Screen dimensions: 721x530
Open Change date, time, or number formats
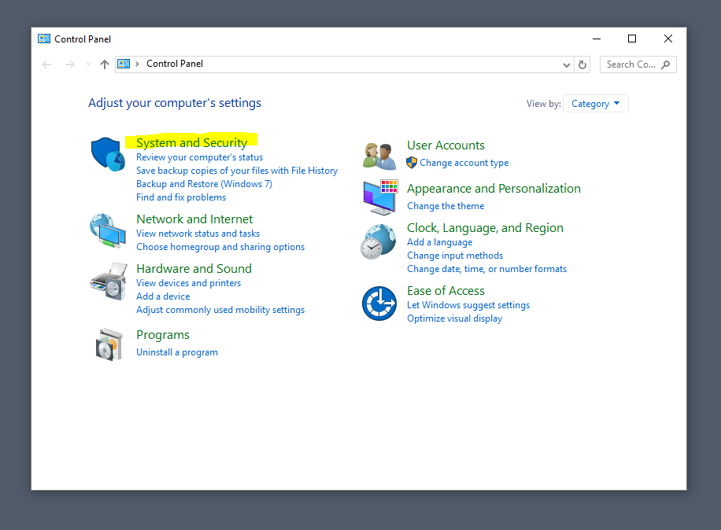coord(487,269)
